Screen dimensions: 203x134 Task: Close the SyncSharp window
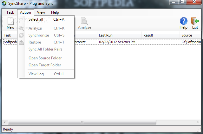click(x=194, y=2)
